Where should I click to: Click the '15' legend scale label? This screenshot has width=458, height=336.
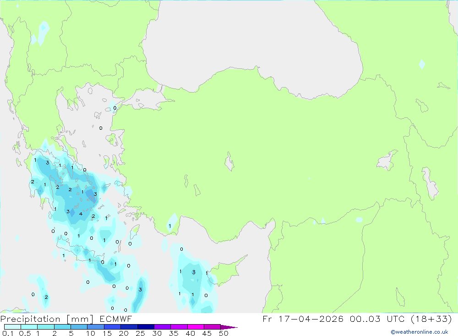click(107, 333)
